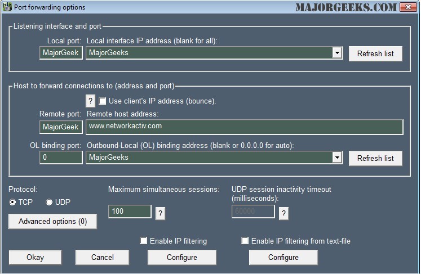Select the TCP protocol radio button
The image size is (421, 274).
click(12, 202)
